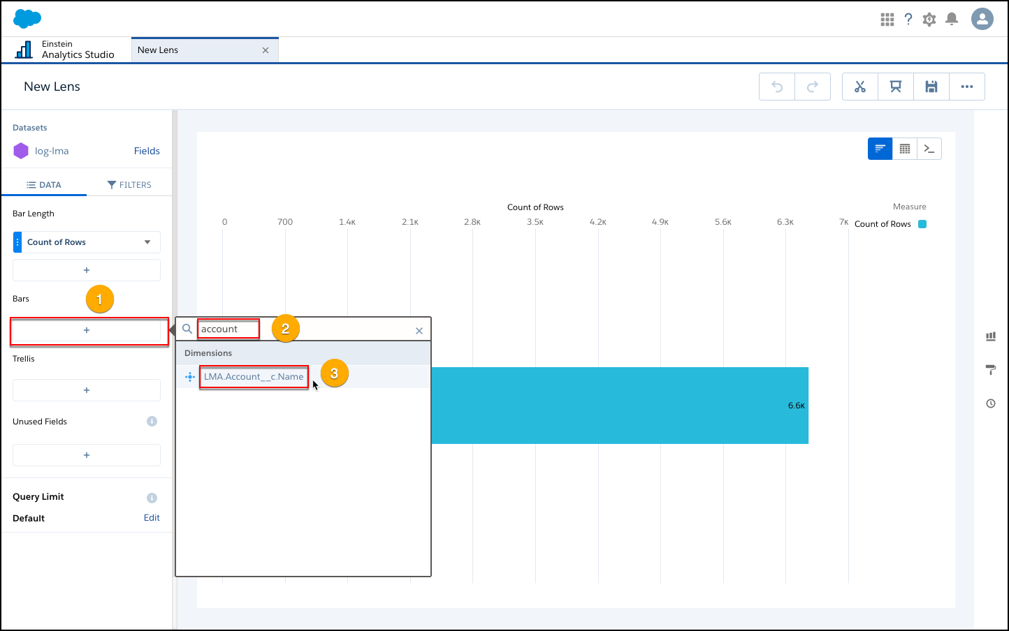The image size is (1009, 631).
Task: Click the Count of Rows legend label
Action: click(x=883, y=224)
